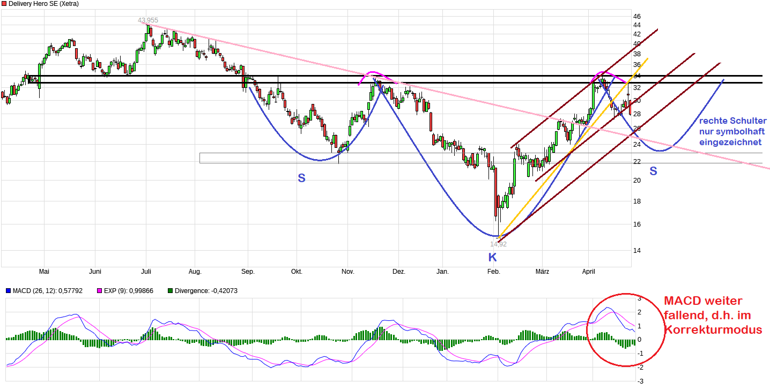This screenshot has width=770, height=390.
Task: Click the Nov. month label
Action: click(x=348, y=272)
